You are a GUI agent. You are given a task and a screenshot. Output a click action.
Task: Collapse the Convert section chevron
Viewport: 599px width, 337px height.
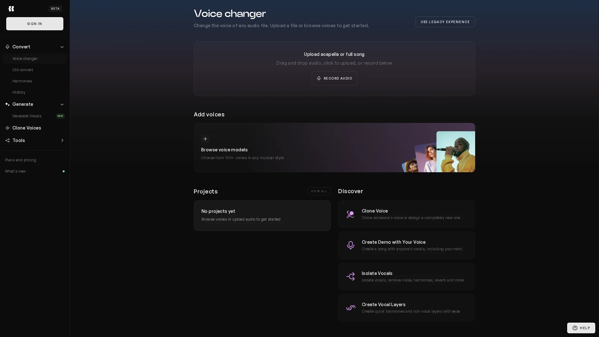pos(62,47)
